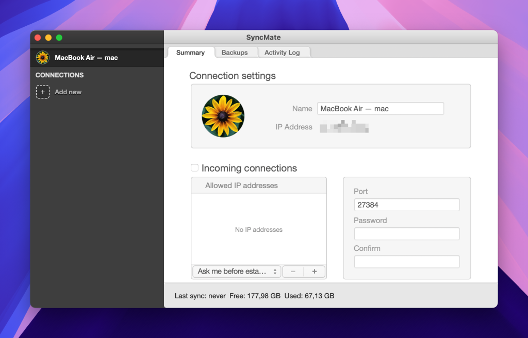Select MacBook Air — mac in the sidebar
The image size is (528, 338).
point(97,58)
